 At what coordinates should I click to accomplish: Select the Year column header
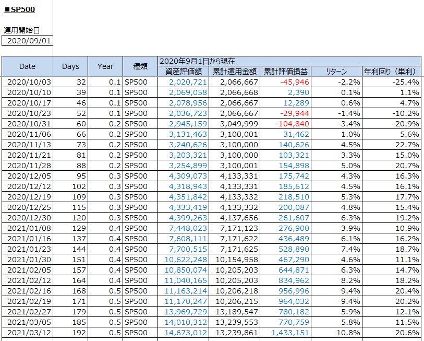coord(105,66)
